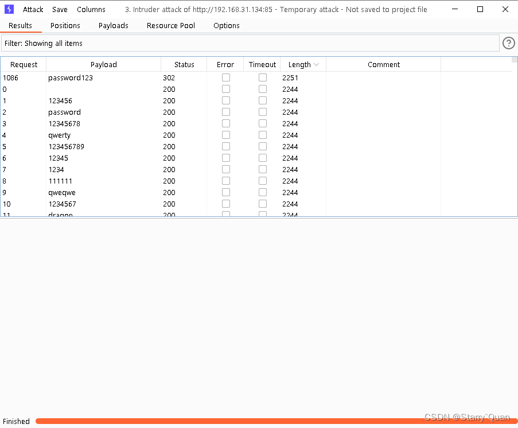
Task: Mark the Error checkbox on the qwerty row
Action: coord(225,134)
